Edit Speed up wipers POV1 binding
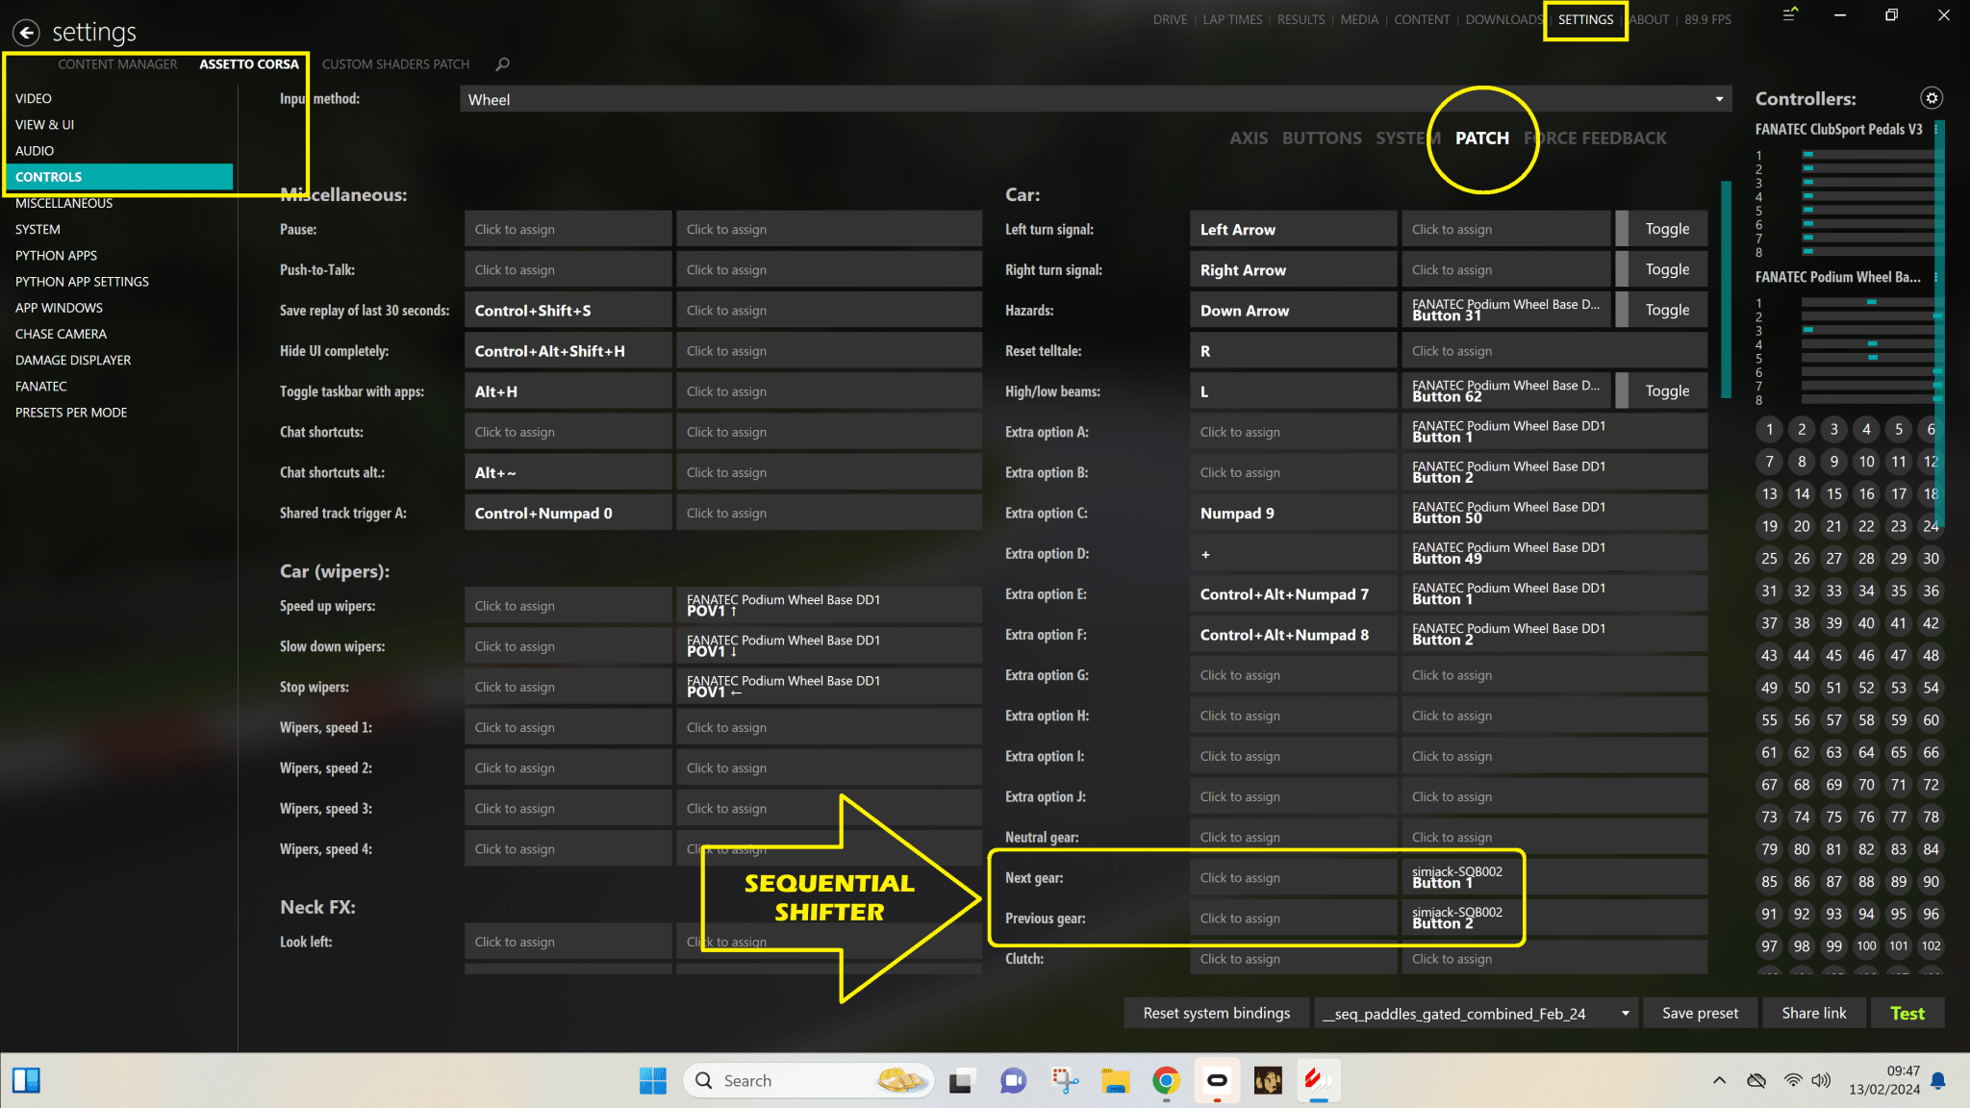The height and width of the screenshot is (1108, 1970). [x=828, y=605]
